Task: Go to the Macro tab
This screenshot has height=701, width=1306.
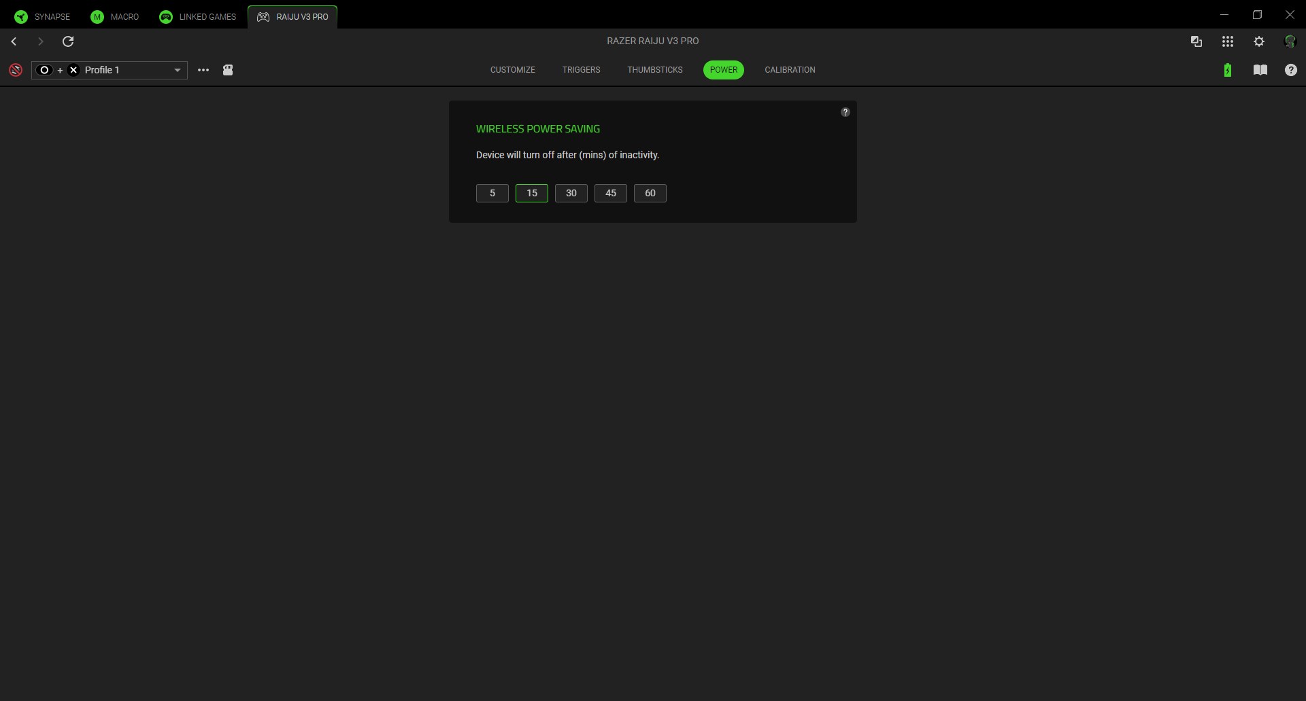Action: click(115, 16)
